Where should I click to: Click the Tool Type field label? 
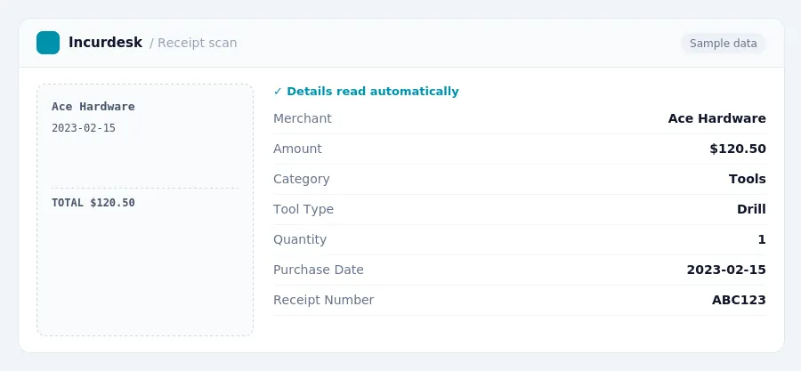click(303, 209)
